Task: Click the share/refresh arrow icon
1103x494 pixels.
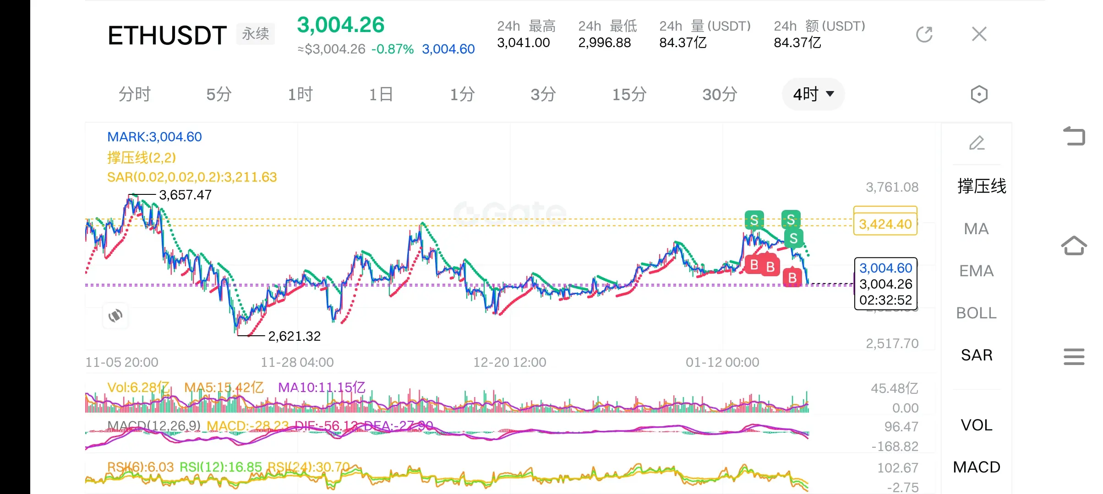Action: 924,34
